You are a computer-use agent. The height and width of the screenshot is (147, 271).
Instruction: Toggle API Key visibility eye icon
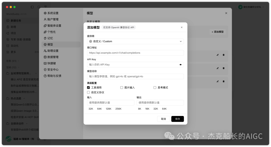[180, 65]
